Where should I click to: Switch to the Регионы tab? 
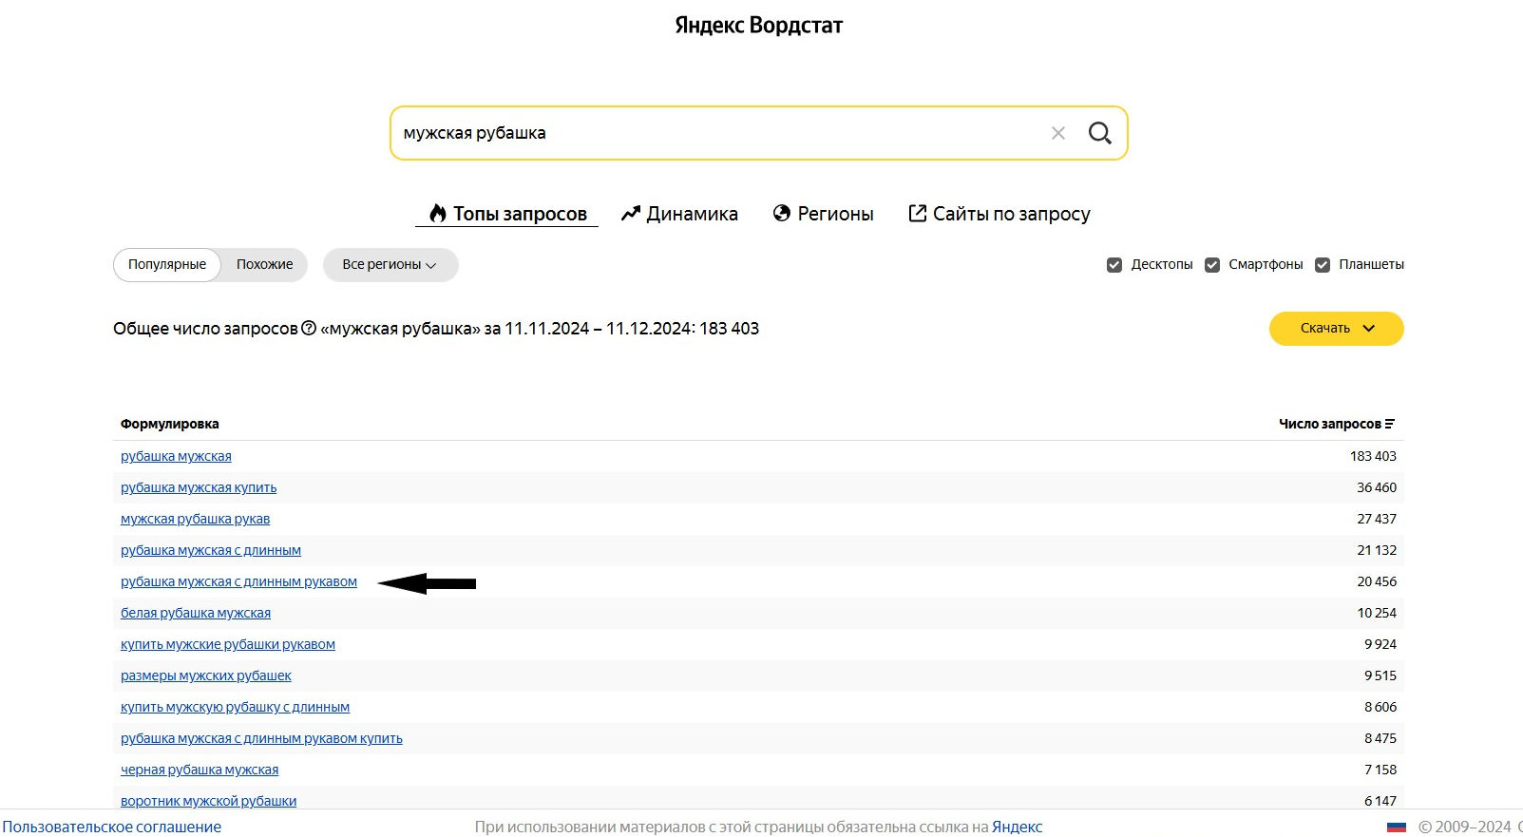tap(823, 214)
